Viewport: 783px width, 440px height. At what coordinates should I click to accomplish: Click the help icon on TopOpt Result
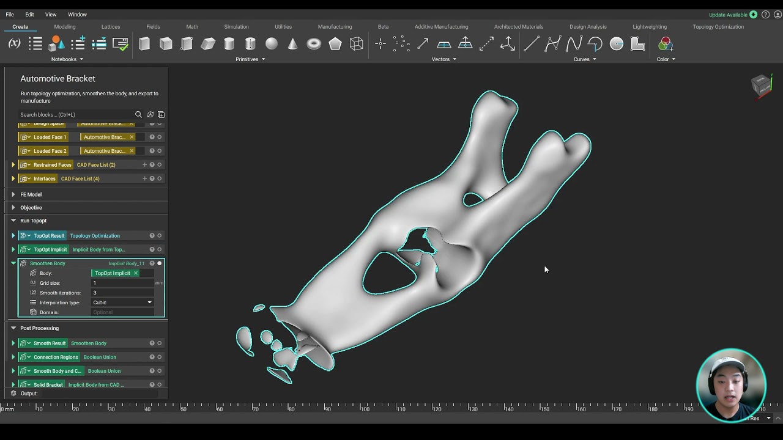[x=152, y=236]
